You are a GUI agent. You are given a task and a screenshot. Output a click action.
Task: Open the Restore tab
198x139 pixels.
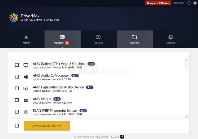coord(135,39)
